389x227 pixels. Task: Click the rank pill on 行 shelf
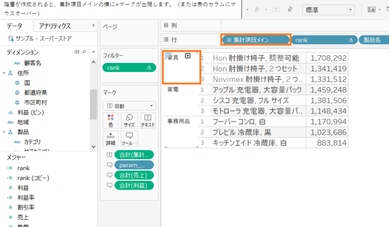pyautogui.click(x=324, y=40)
